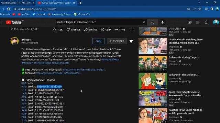The image size is (220, 123).
Task: Click the browser address bar URL
Action: tap(37, 9)
